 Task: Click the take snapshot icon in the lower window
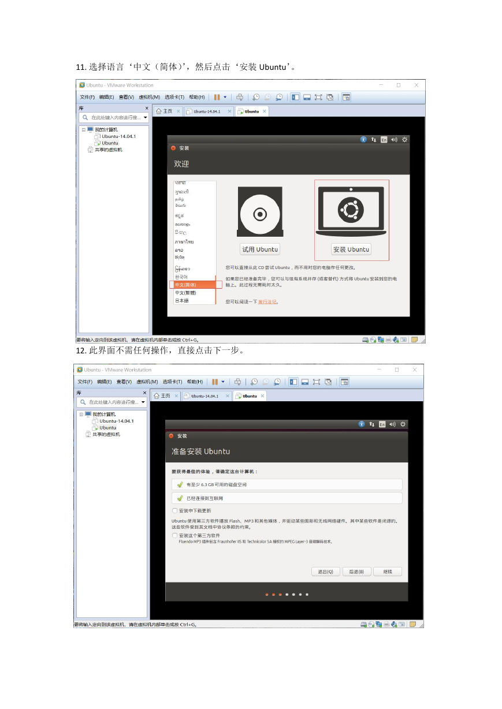pyautogui.click(x=254, y=382)
